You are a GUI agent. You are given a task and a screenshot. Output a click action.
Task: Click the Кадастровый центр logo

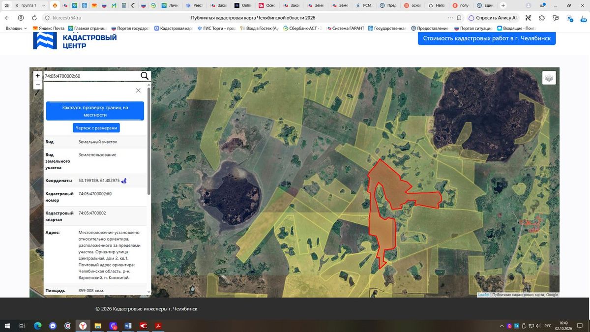(x=75, y=41)
